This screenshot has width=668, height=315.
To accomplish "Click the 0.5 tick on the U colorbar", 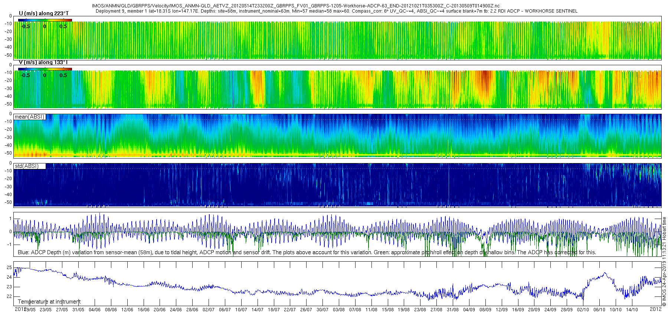I will tap(63, 26).
